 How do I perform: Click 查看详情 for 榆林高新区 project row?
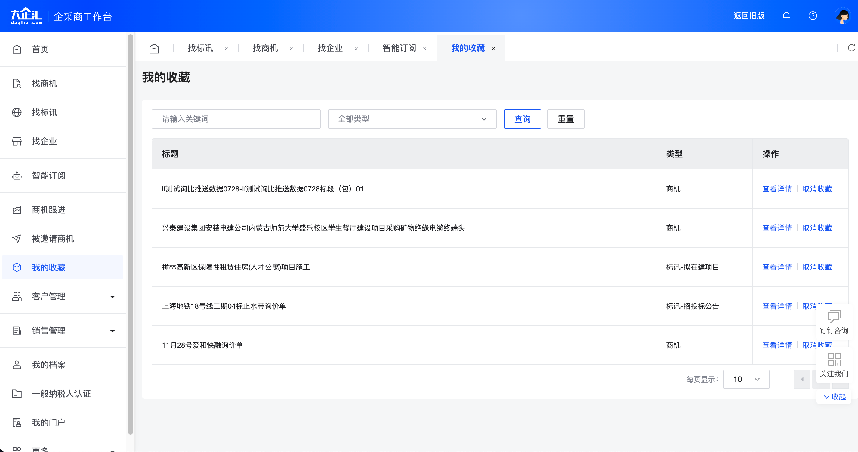(x=777, y=267)
